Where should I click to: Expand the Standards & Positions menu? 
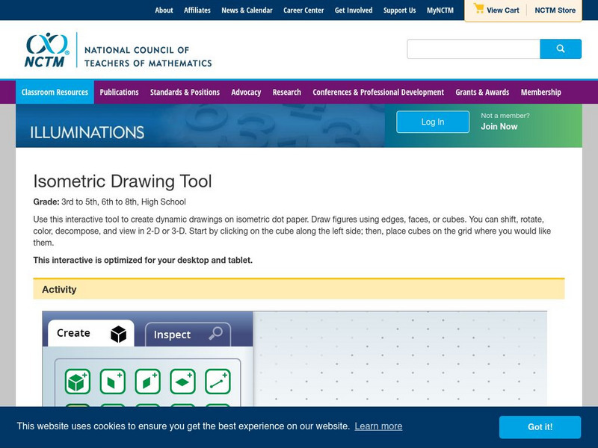(x=185, y=93)
